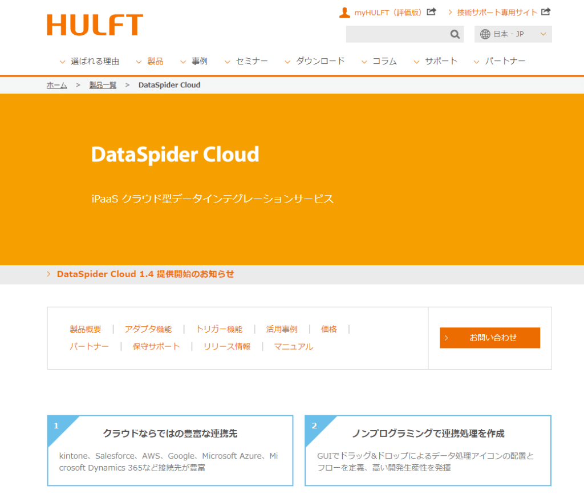This screenshot has height=498, width=584.
Task: Click external-link icon next to myHULFT（評価版）
Action: pos(431,12)
